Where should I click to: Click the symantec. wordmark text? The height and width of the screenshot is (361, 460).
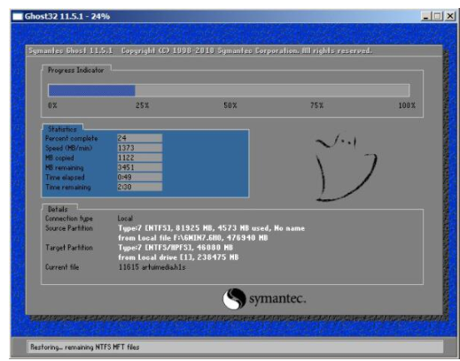click(x=277, y=299)
